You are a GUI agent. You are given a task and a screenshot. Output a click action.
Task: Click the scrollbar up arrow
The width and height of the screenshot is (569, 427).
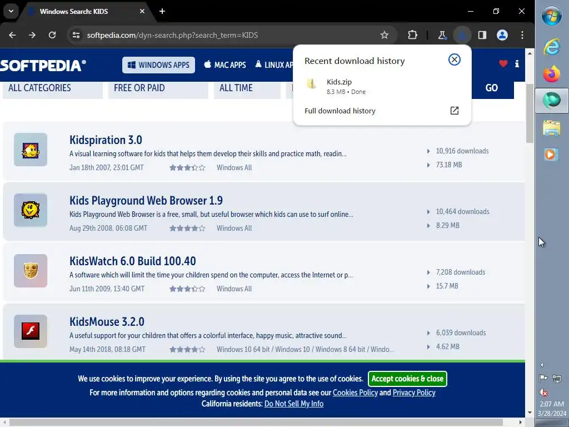pyautogui.click(x=530, y=53)
